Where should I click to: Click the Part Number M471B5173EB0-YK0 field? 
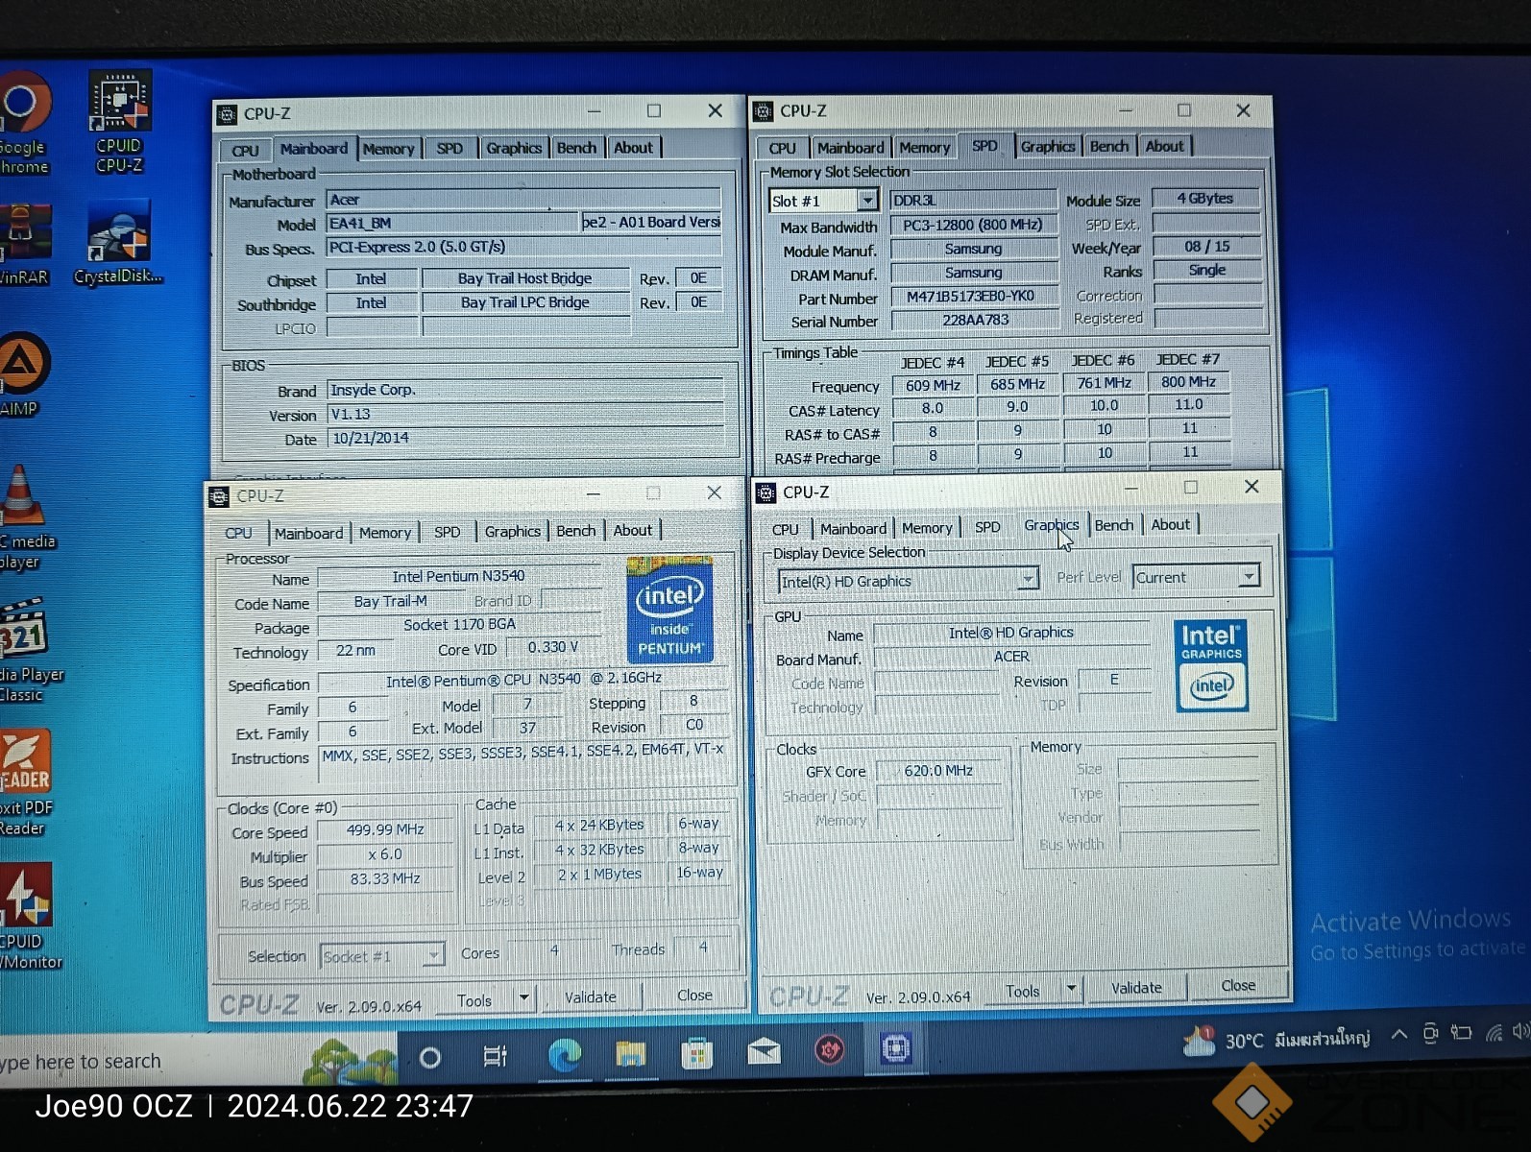[x=974, y=297]
